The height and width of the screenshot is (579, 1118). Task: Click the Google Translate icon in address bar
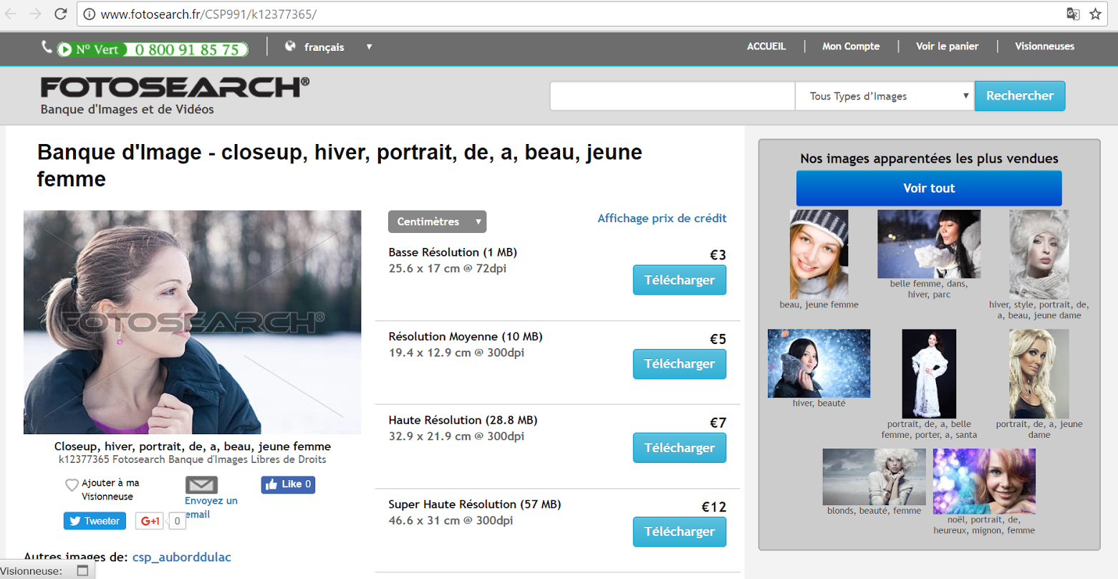tap(1072, 14)
